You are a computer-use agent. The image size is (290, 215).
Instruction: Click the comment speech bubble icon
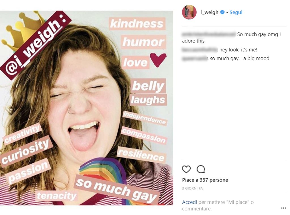click(201, 169)
